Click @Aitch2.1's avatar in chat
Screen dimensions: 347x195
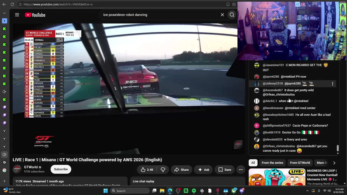(257, 101)
